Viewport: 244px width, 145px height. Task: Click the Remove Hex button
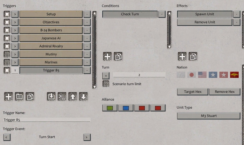click(x=225, y=92)
